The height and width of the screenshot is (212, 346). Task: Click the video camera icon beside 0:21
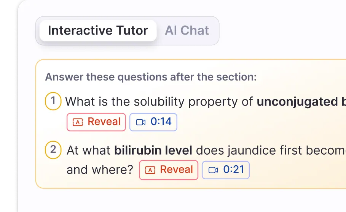(213, 170)
